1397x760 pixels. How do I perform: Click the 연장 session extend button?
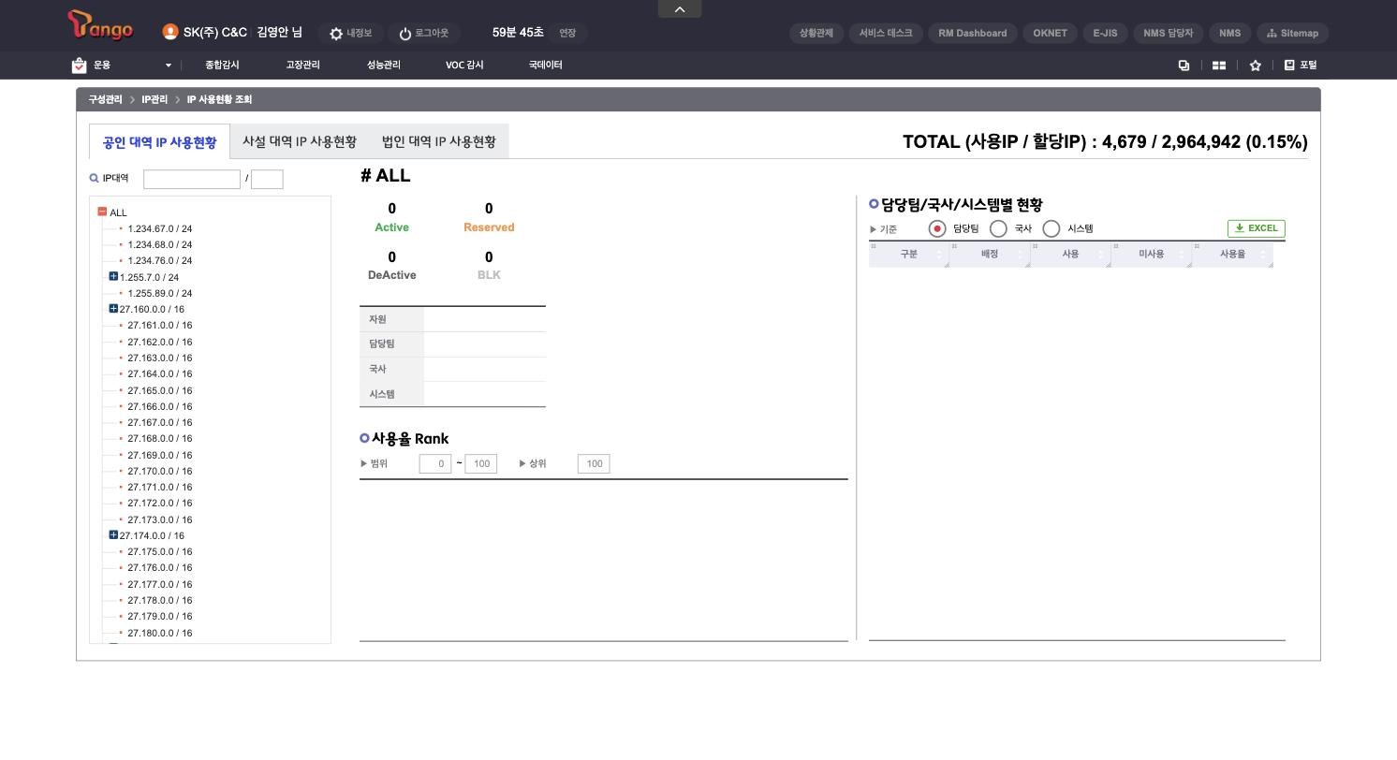(566, 33)
